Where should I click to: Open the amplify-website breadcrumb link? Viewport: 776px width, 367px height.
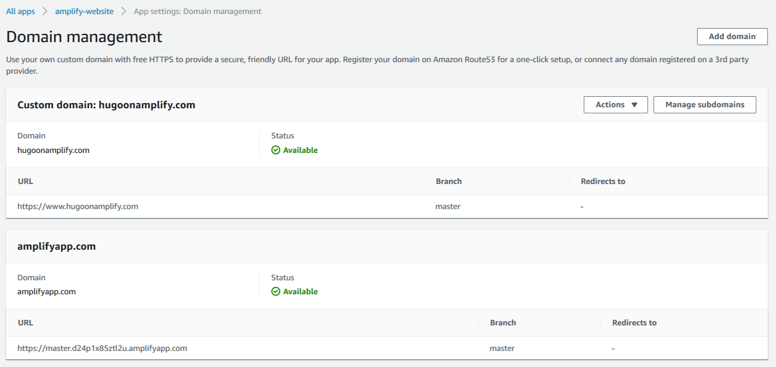point(84,11)
